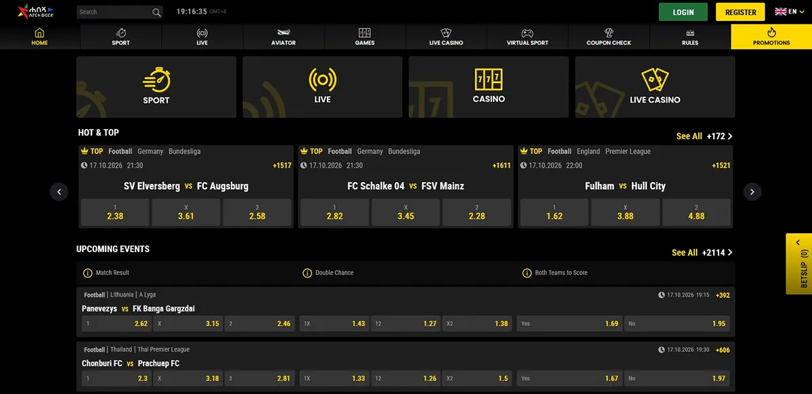Screen dimensions: 812x394
Task: Go to previous Hot & Top carousel slide
Action: 59,192
